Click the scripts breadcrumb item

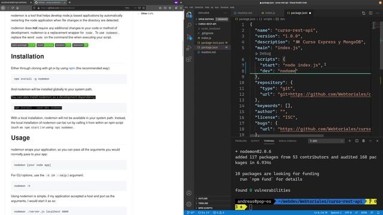pyautogui.click(x=265, y=19)
